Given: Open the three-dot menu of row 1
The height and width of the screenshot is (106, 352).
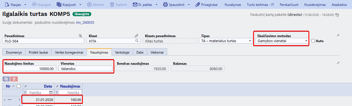Looking at the screenshot, I should (10, 100).
